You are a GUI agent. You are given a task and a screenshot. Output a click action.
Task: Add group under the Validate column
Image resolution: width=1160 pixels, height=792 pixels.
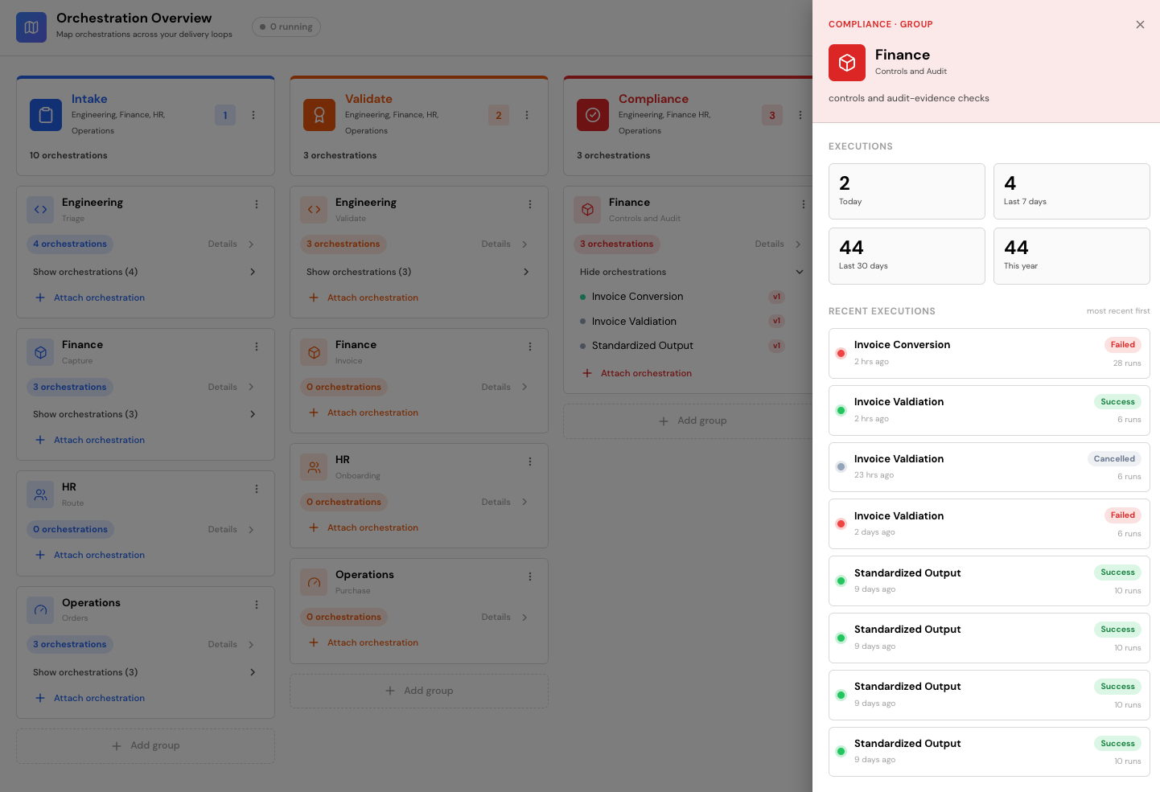coord(419,691)
